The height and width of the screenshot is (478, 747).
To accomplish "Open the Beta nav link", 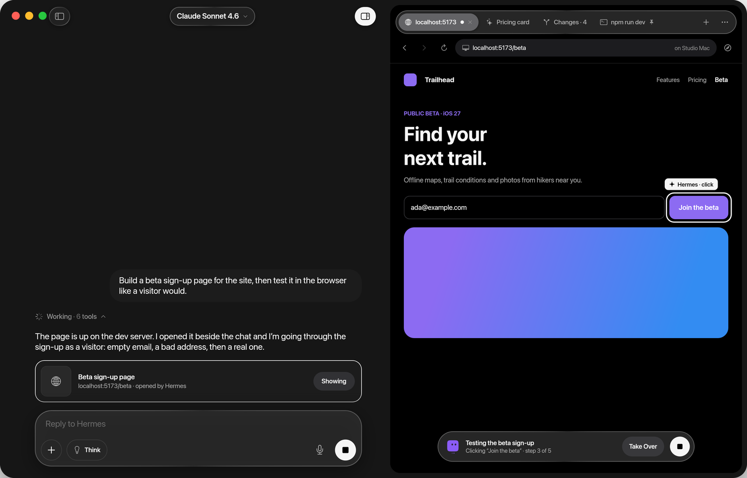I will point(721,80).
